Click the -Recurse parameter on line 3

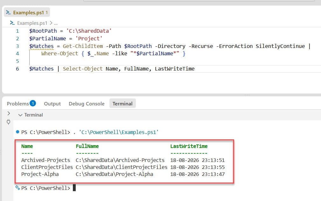click(201, 46)
